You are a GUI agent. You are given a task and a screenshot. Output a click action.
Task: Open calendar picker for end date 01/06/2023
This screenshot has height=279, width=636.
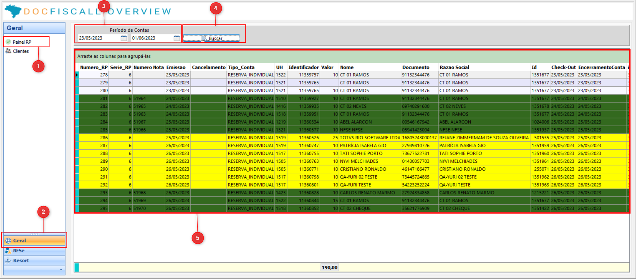tap(177, 38)
